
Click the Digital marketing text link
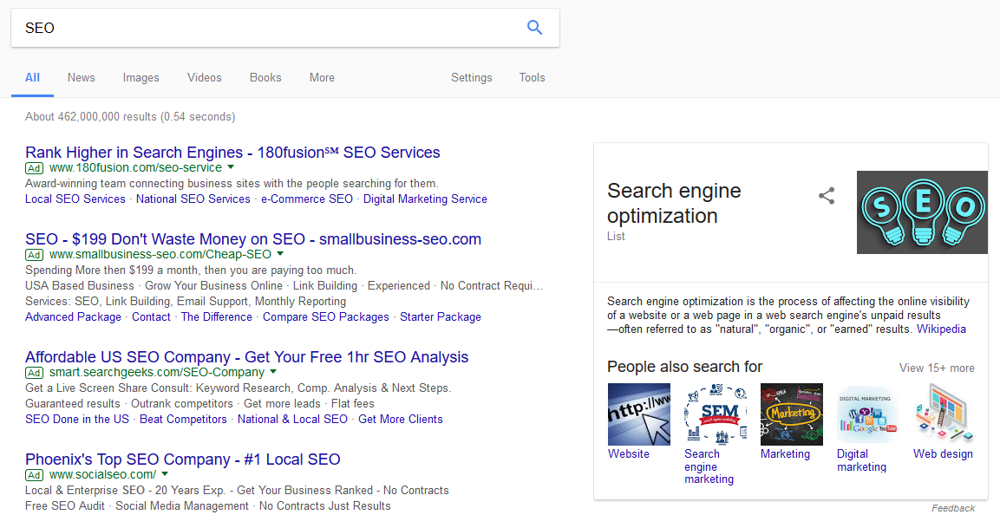tap(861, 460)
